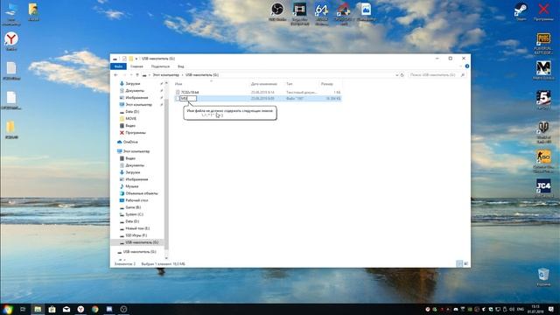Select OneDrive in the navigation pane

(x=130, y=142)
